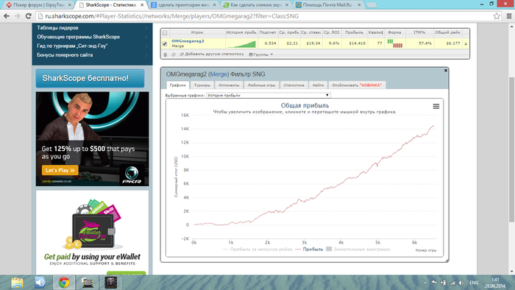Click the ENG language indicator in tray
Screen dimensions: 515x290
[474, 283]
